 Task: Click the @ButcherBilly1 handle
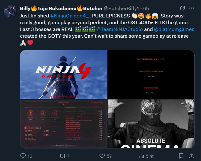tap(121, 9)
